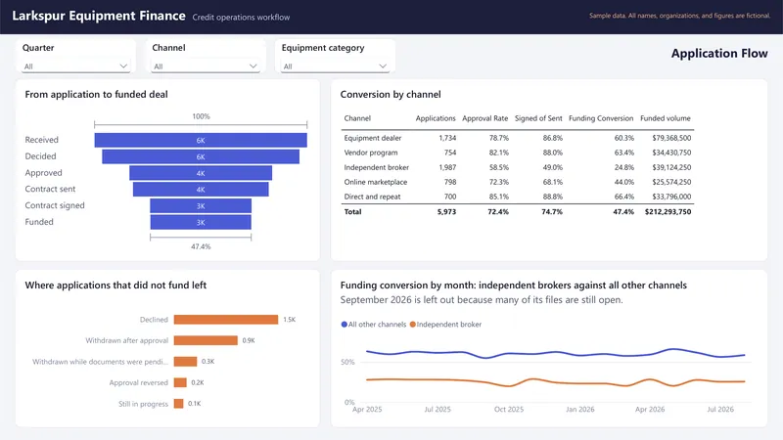783x440 pixels.
Task: Sort table by Approval Rate header
Action: pos(484,118)
